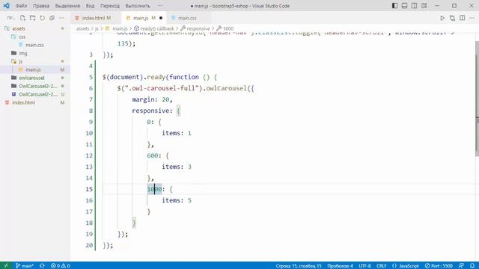The height and width of the screenshot is (269, 479).
Task: Toggle secondary sidebar layout icon
Action: coord(414,5)
